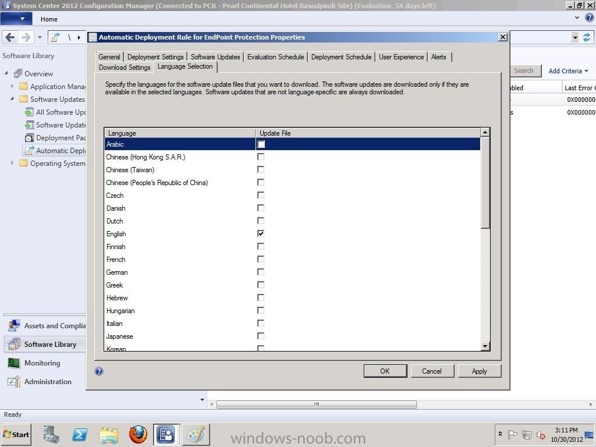
Task: Open the address bar dropdown arrow
Action: (575, 37)
